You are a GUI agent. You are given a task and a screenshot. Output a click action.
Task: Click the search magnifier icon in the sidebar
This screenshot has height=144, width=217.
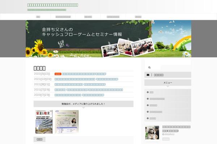[149, 67]
